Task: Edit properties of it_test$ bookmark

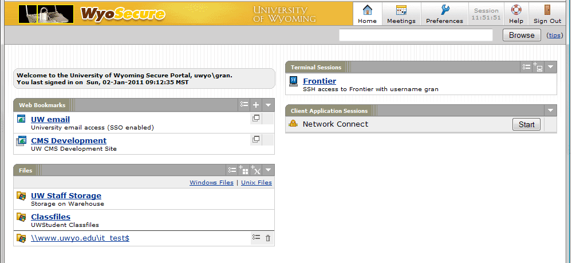Action: [257, 237]
